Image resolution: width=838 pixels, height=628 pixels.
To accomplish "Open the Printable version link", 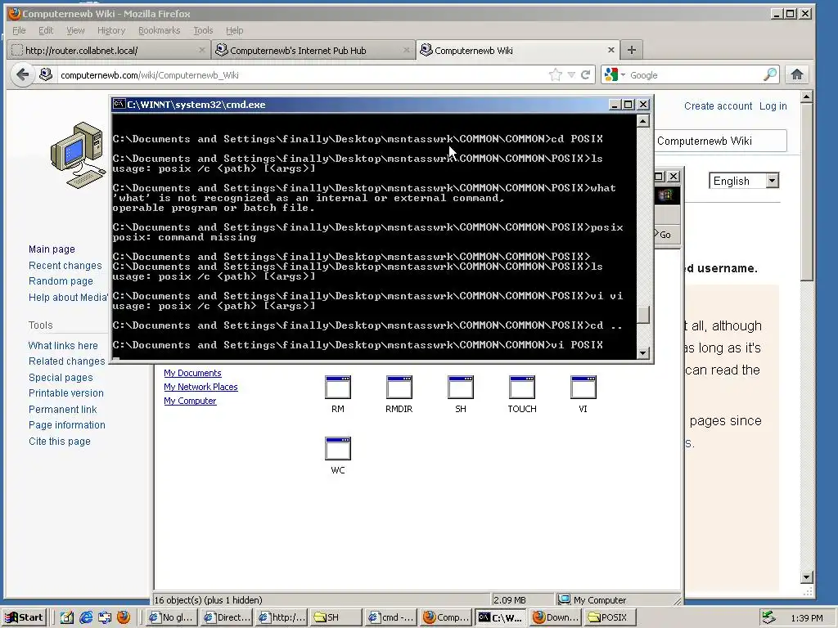I will (x=66, y=393).
